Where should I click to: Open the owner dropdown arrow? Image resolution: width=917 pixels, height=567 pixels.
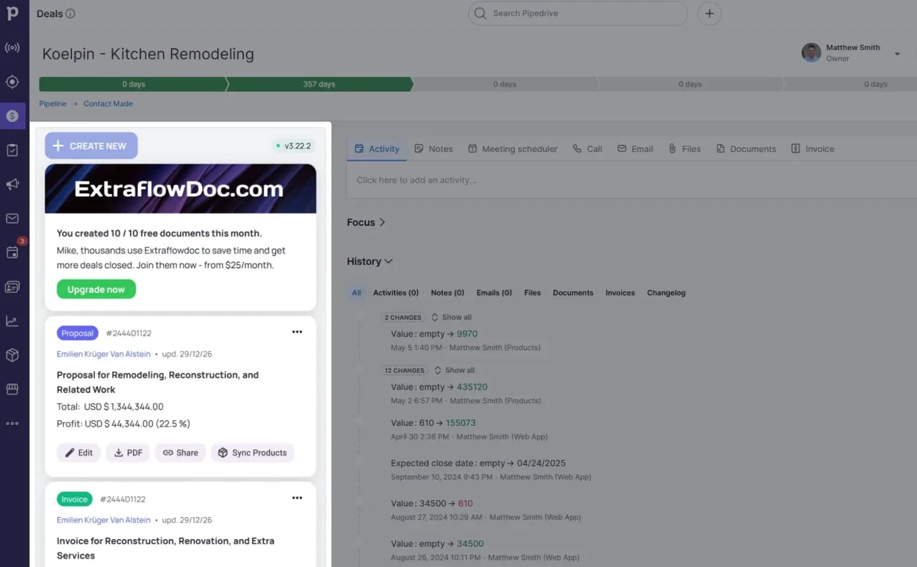point(897,54)
